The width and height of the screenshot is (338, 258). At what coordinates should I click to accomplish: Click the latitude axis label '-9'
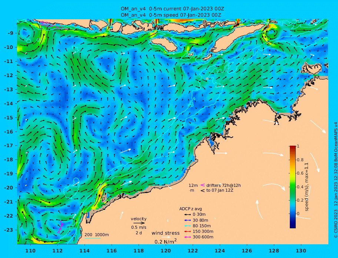click(11, 33)
